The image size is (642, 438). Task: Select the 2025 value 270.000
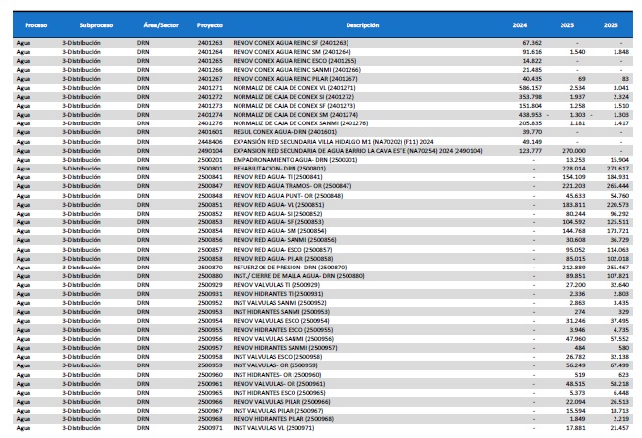571,147
